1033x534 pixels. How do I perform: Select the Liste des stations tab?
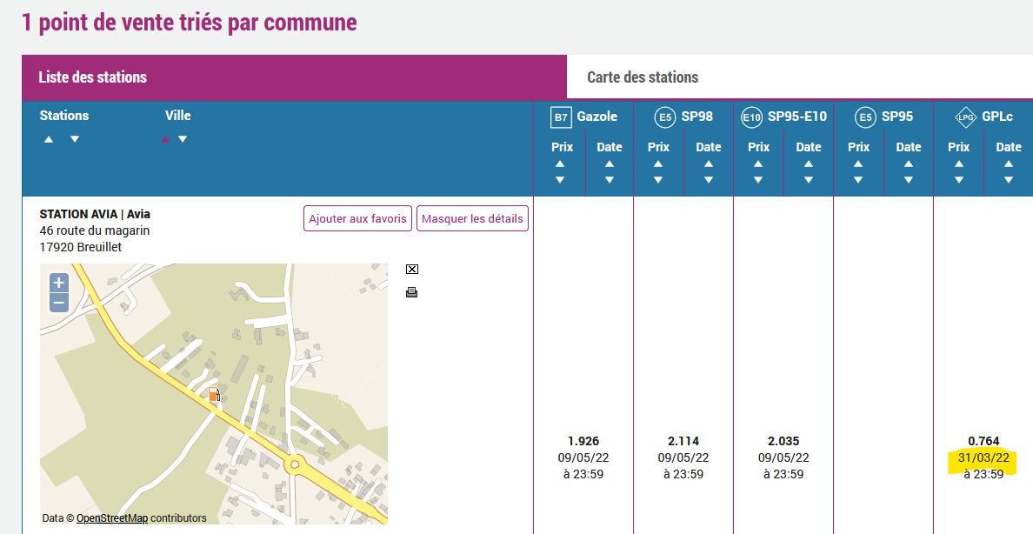93,77
